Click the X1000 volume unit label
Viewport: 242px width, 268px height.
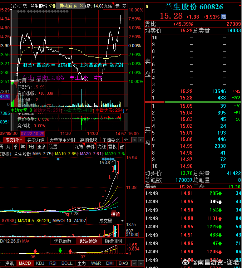coord(132,234)
